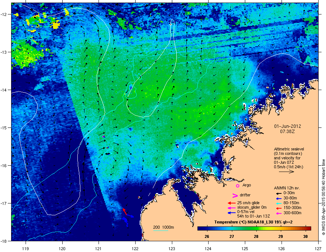This screenshot has height=252, width=326.
Task: Click latitude axis label -14
Action: pyautogui.click(x=4, y=90)
